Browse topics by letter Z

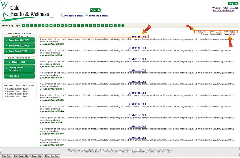point(123,25)
